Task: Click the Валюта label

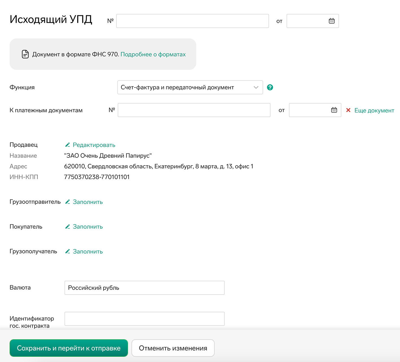Action: coord(20,287)
